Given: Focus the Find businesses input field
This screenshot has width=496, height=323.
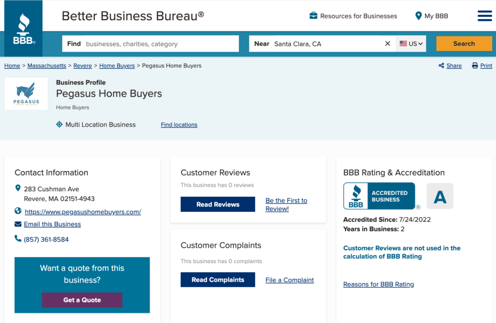Looking at the screenshot, I should point(151,44).
